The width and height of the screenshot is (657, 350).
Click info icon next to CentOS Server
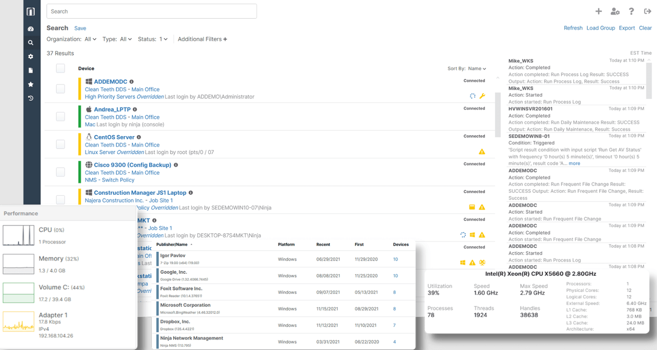tap(139, 137)
